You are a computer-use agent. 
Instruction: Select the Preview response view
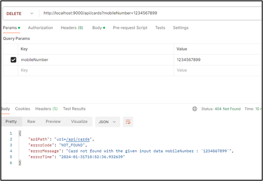click(53, 122)
